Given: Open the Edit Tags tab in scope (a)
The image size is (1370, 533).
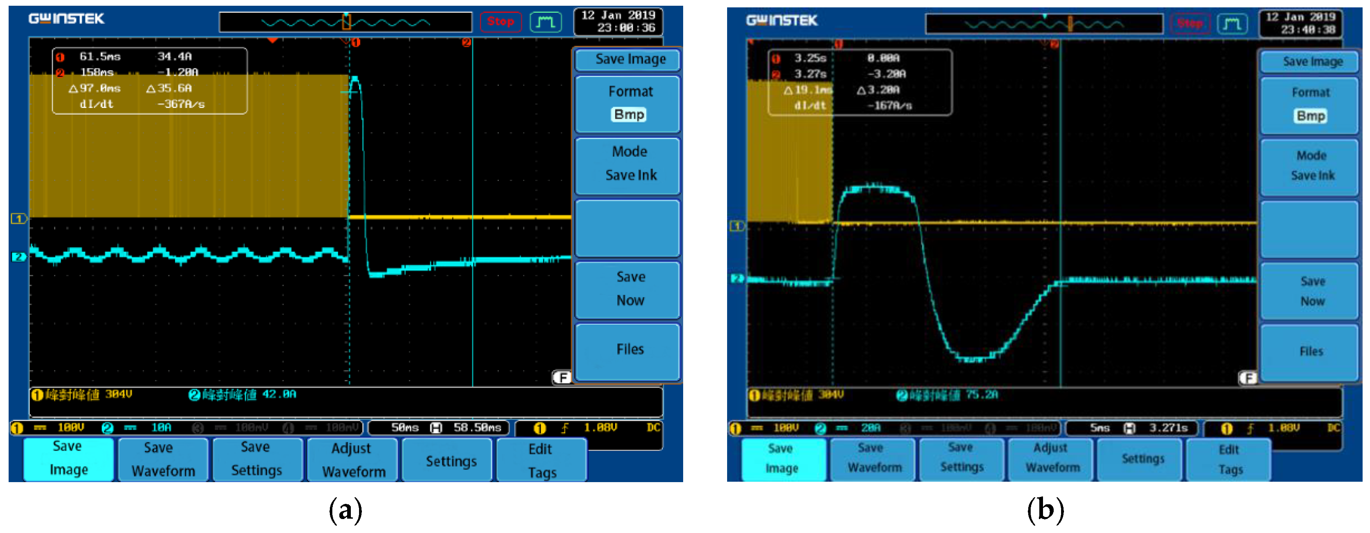Looking at the screenshot, I should click(x=542, y=460).
